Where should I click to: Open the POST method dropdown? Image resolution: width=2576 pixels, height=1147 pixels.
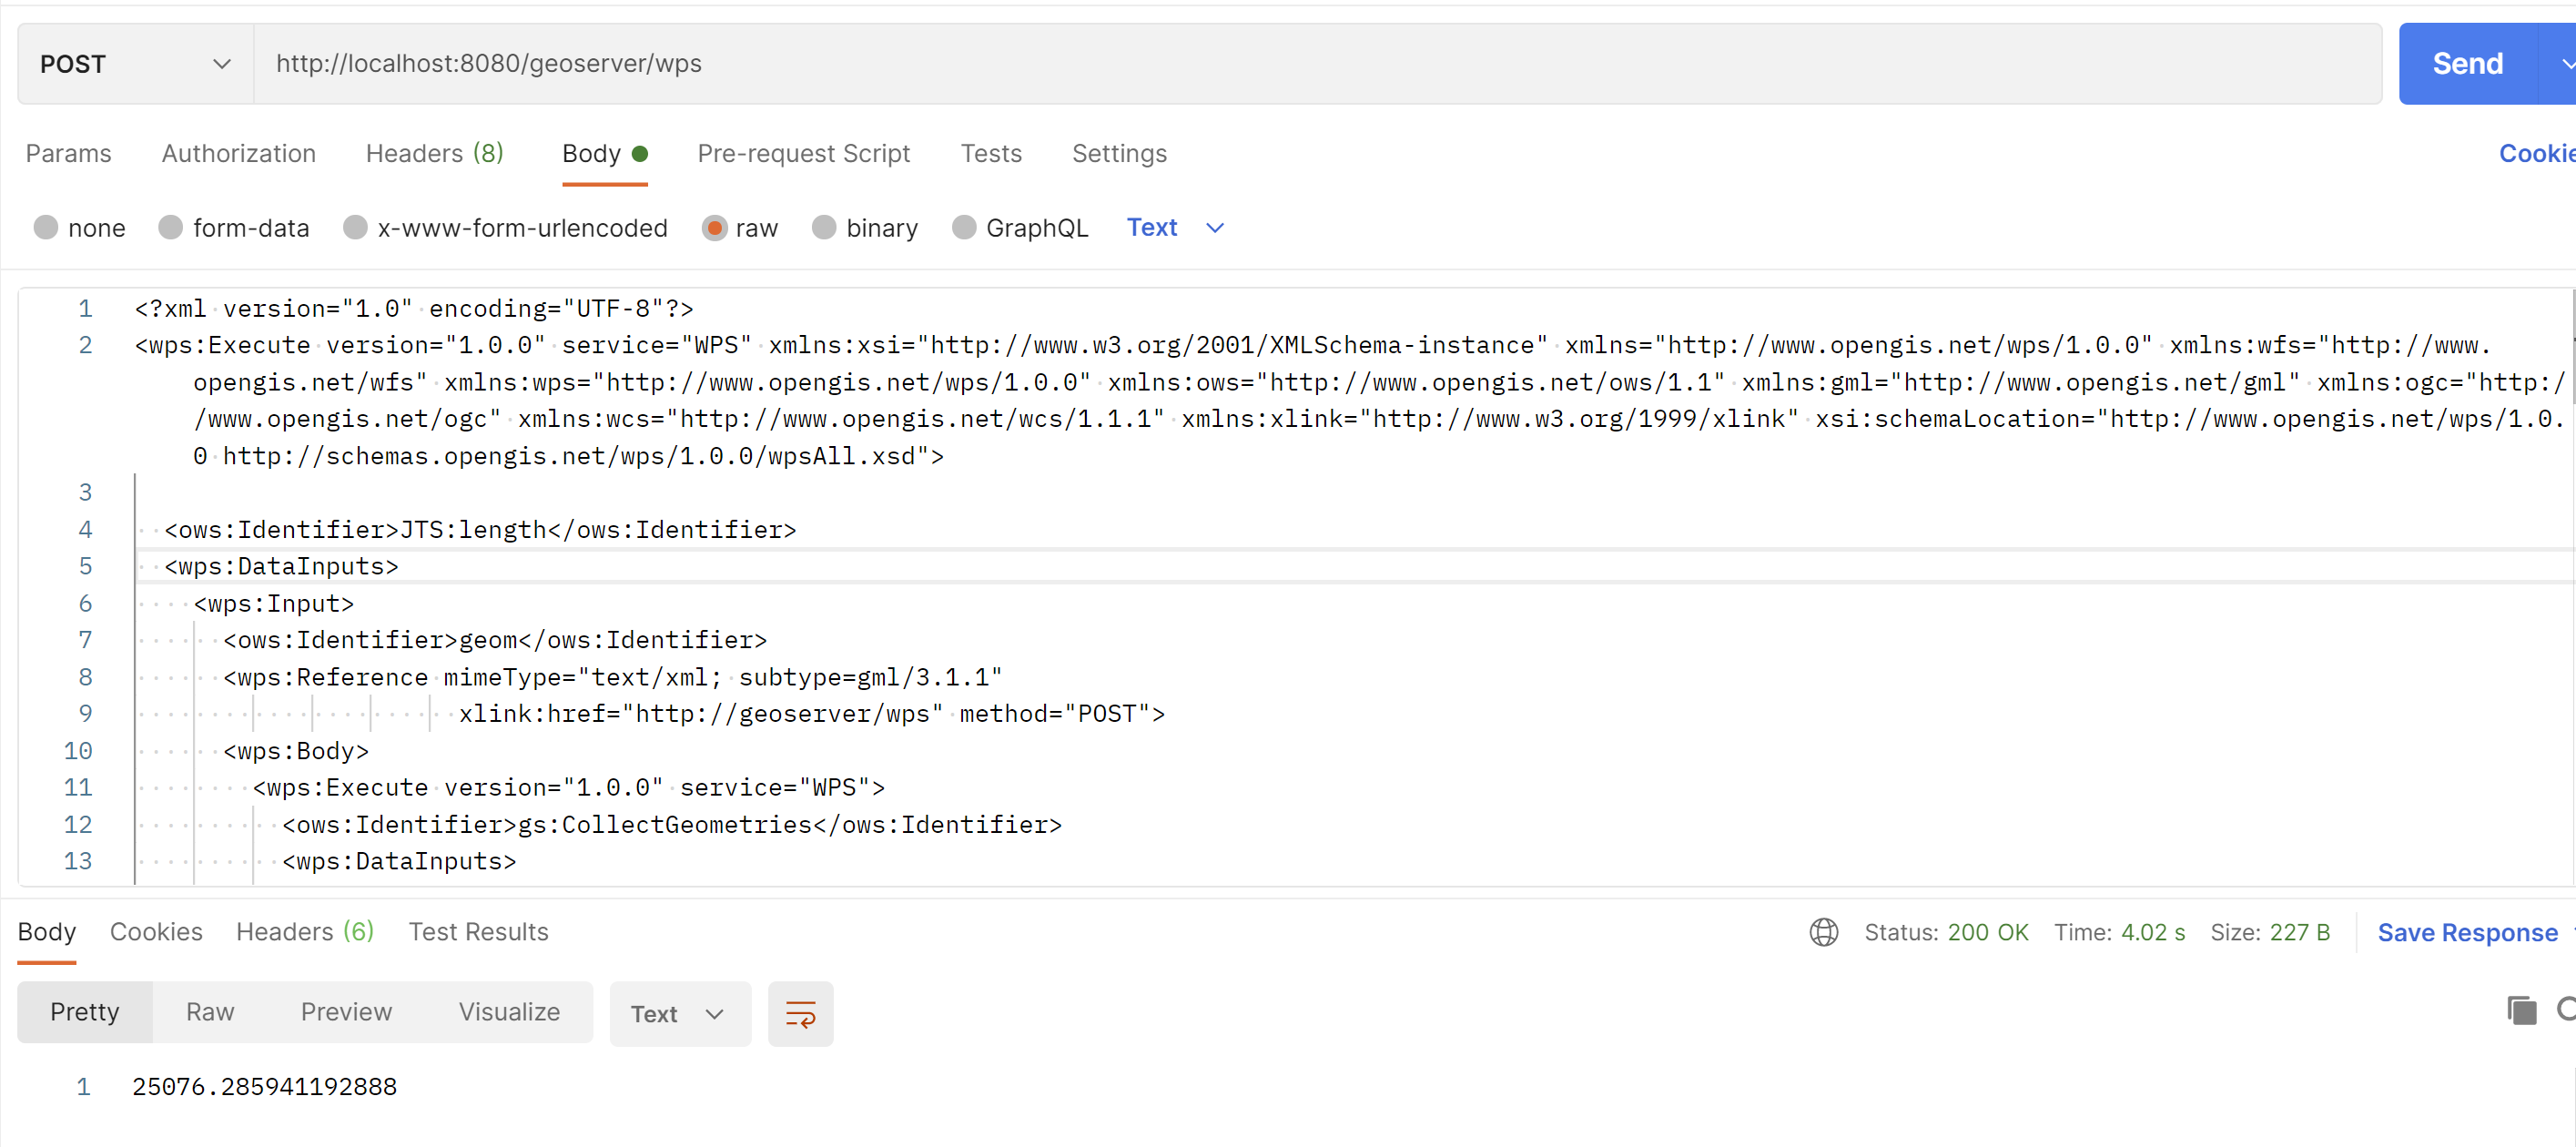[135, 64]
